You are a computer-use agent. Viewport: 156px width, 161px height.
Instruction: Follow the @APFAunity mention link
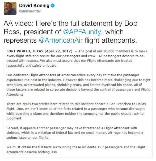82,32
